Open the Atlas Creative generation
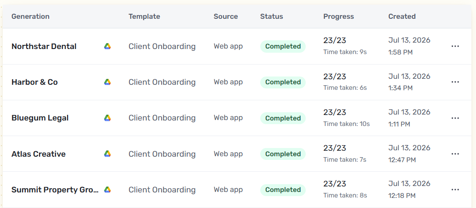The height and width of the screenshot is (208, 476). [39, 154]
